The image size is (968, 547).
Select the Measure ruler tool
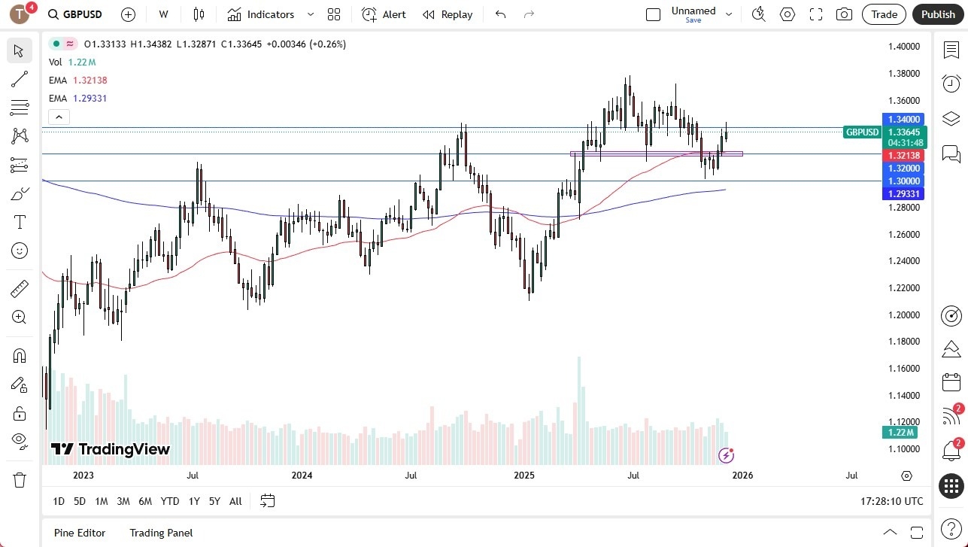(19, 288)
